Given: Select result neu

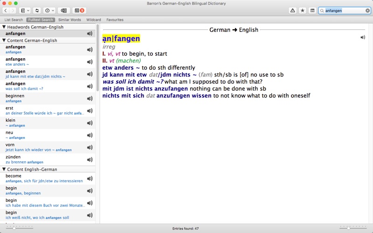Looking at the screenshot, I should pos(48,135).
